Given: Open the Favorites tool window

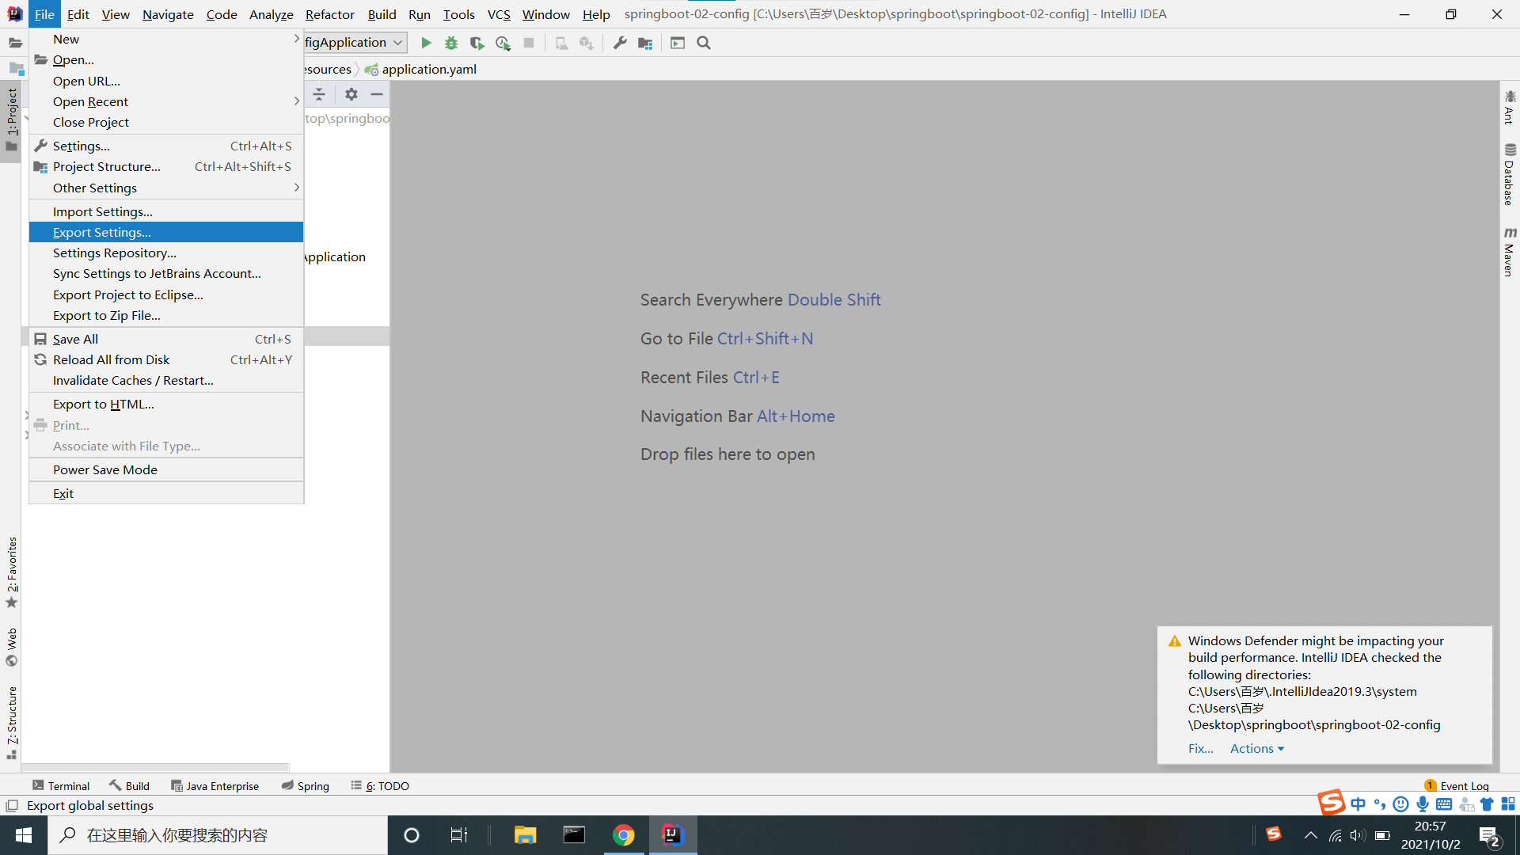Looking at the screenshot, I should (11, 572).
